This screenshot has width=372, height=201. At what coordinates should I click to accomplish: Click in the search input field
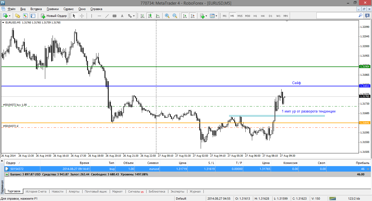[x=337, y=16]
